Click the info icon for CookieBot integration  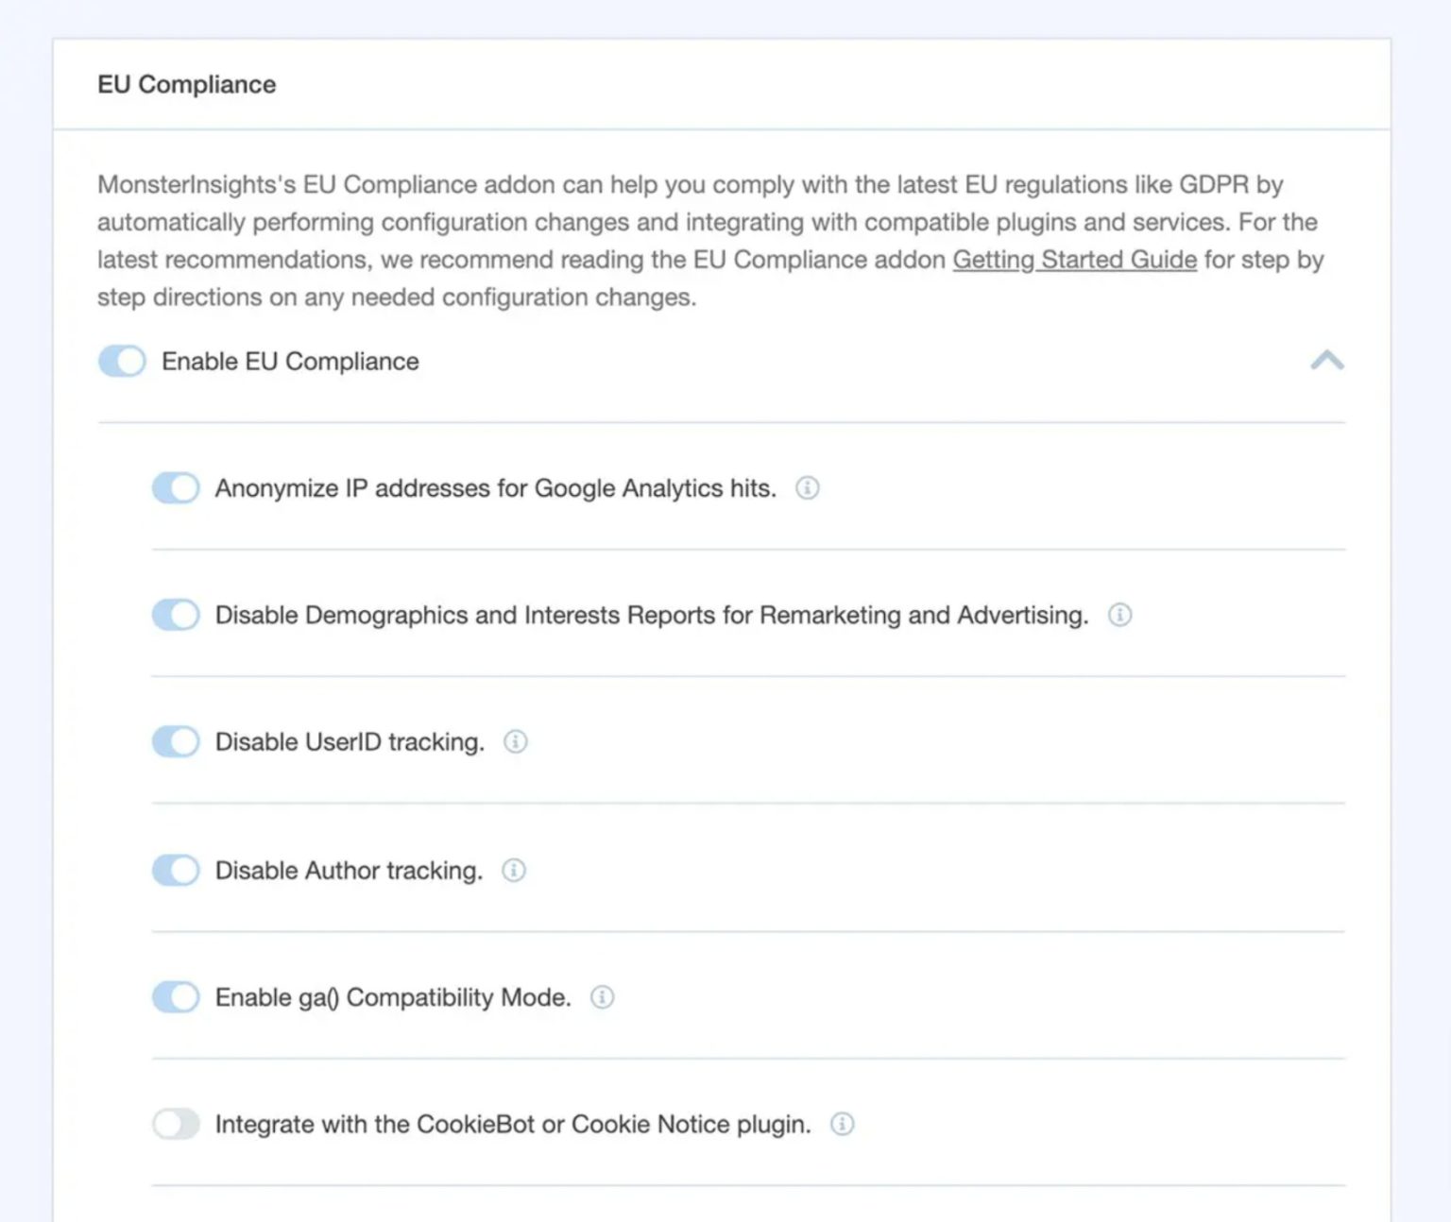coord(841,1124)
